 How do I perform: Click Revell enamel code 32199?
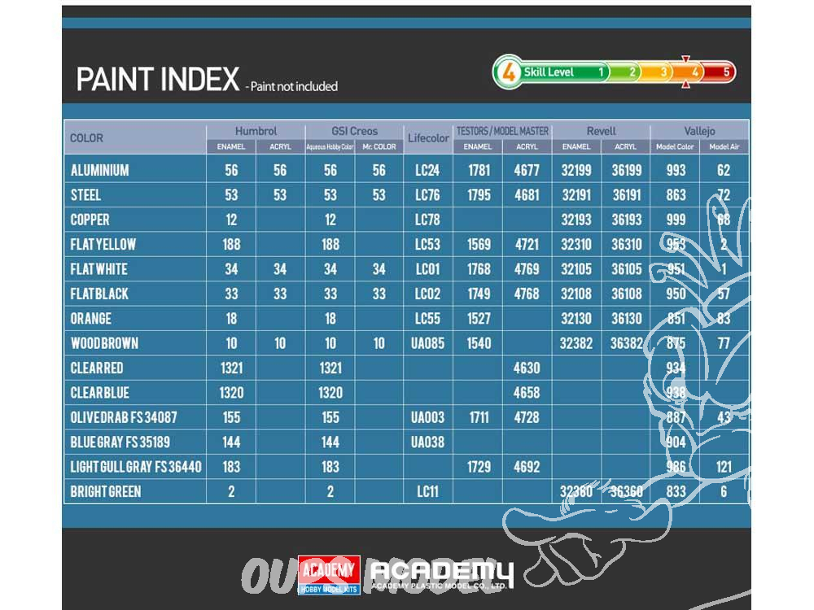tap(576, 170)
